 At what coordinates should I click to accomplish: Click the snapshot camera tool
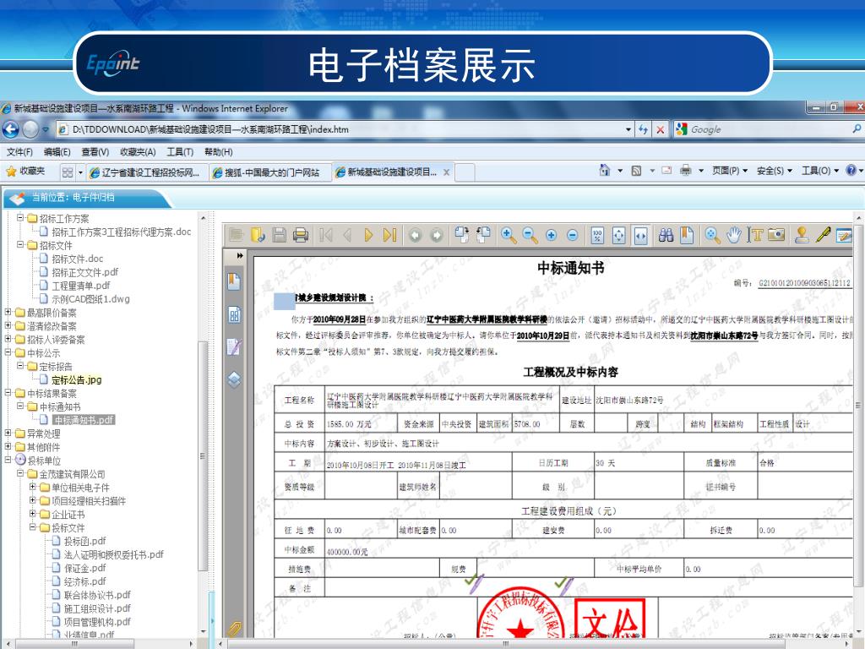pyautogui.click(x=776, y=235)
